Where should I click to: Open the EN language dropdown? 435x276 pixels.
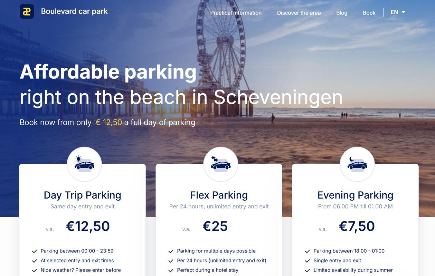tap(394, 12)
